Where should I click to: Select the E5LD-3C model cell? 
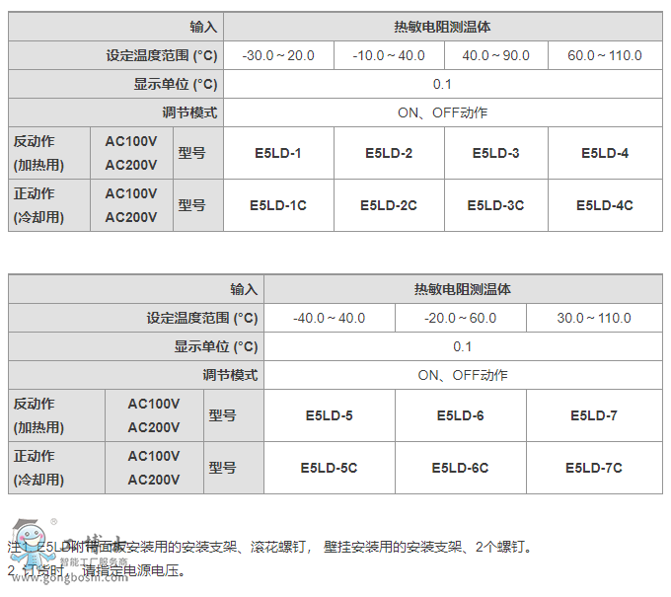pos(495,205)
